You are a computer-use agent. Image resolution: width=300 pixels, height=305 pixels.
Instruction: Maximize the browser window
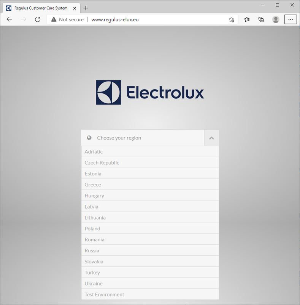[277, 5]
